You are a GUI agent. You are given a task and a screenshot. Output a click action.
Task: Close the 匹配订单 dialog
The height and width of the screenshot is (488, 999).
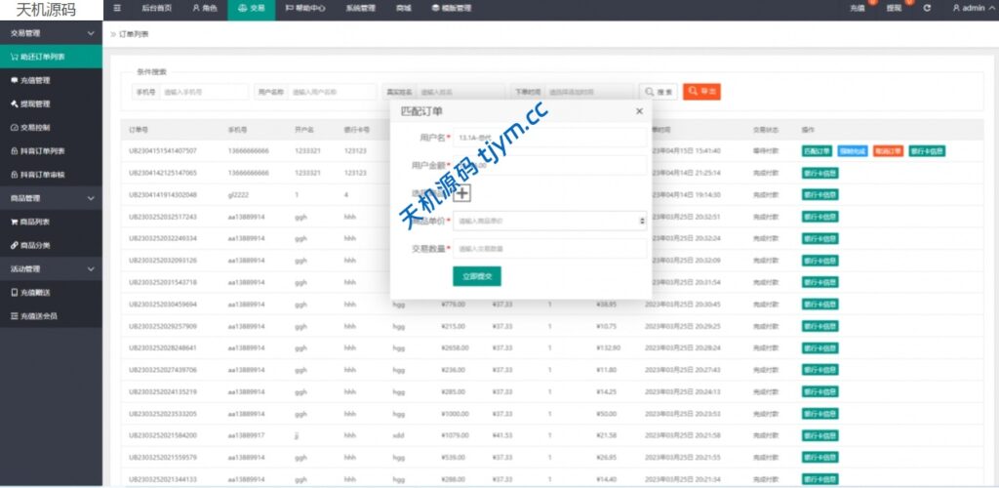click(x=639, y=111)
